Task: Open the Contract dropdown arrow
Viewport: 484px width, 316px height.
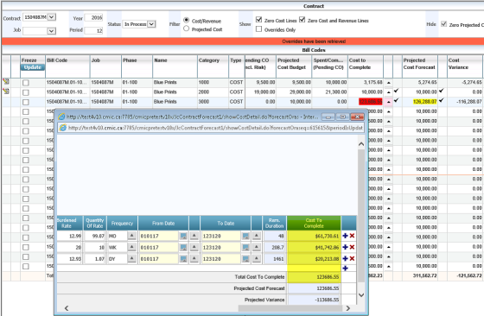Action: click(x=52, y=17)
